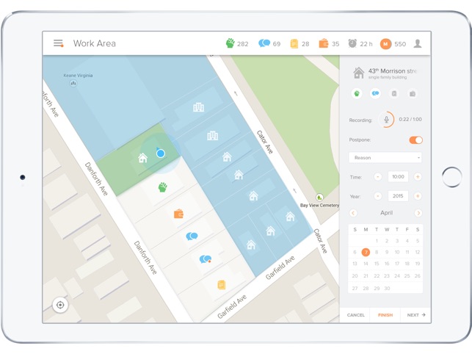This screenshot has height=354, width=472.
Task: Recenter map with location target button
Action: [60, 305]
